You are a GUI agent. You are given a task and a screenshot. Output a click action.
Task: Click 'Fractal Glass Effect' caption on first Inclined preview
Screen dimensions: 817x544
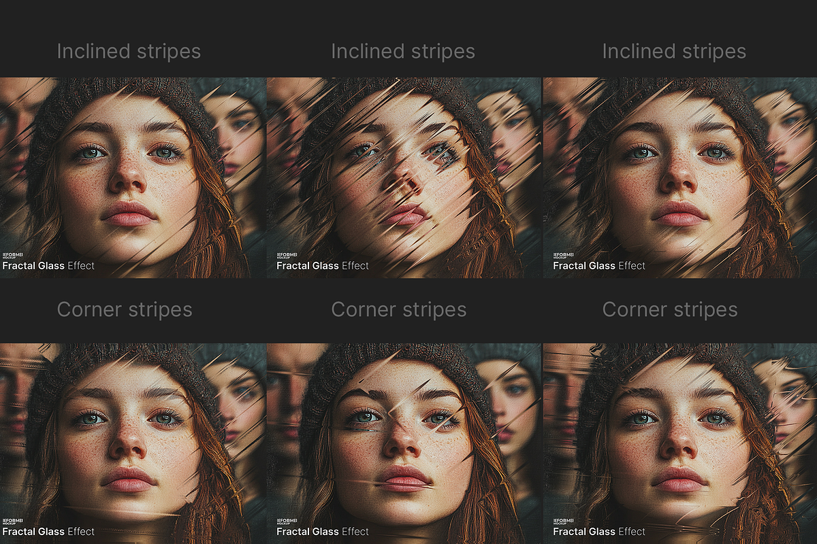pyautogui.click(x=48, y=266)
